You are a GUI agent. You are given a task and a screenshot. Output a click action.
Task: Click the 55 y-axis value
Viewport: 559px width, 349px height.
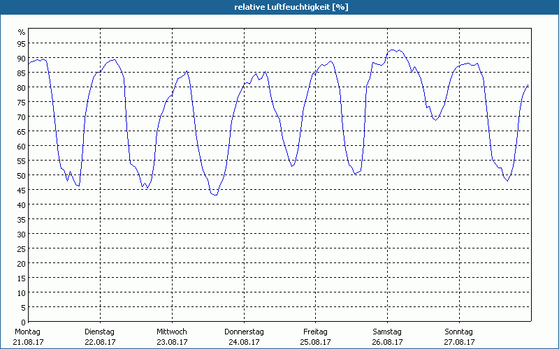22,161
